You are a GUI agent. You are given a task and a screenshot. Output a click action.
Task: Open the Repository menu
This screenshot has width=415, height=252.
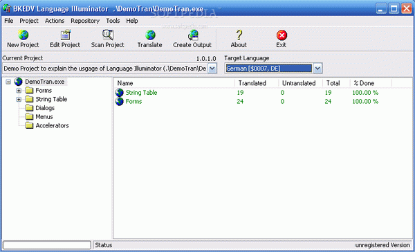(x=85, y=21)
